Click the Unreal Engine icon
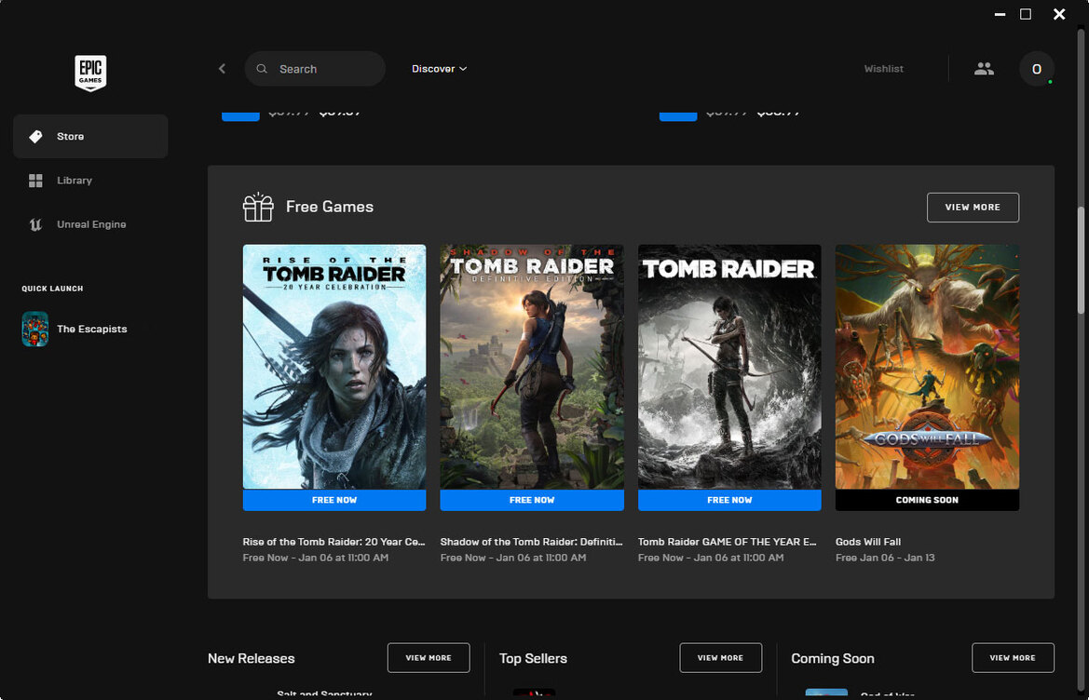Screen dimensions: 1089x700 [35, 224]
